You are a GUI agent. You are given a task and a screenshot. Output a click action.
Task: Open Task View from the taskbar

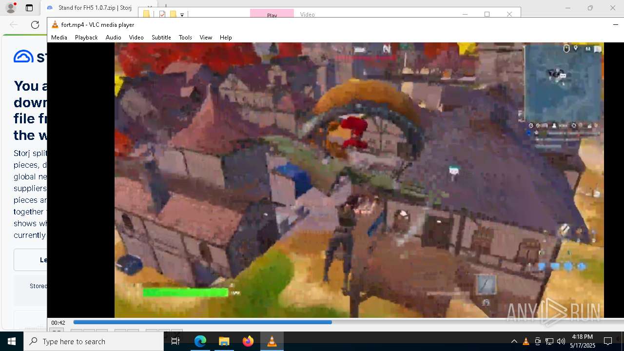175,341
